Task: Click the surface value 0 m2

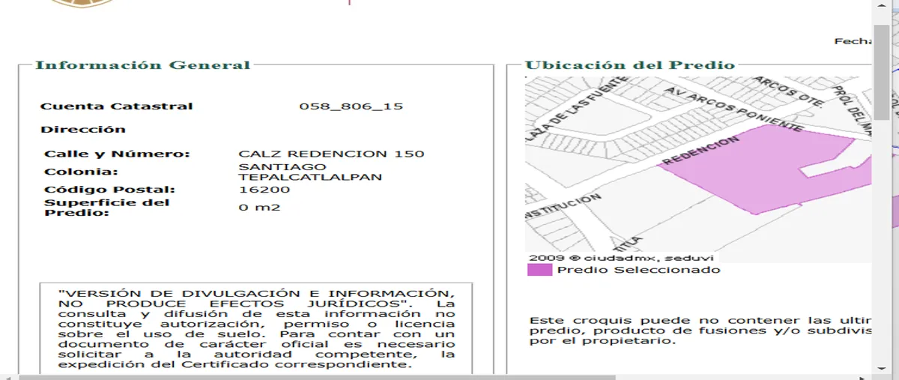Action: [259, 207]
